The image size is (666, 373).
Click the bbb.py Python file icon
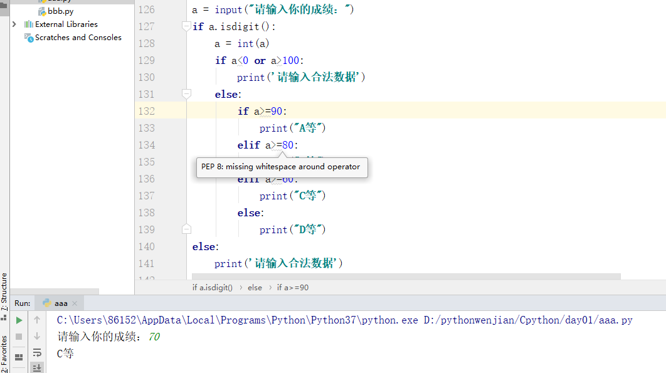pos(42,11)
